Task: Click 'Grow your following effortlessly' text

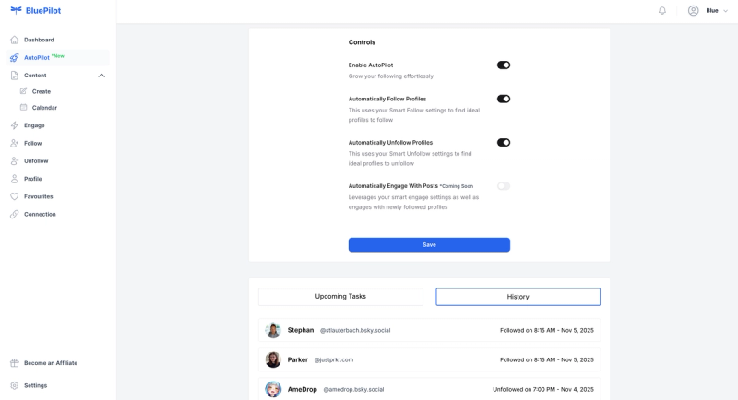Action: (x=391, y=76)
